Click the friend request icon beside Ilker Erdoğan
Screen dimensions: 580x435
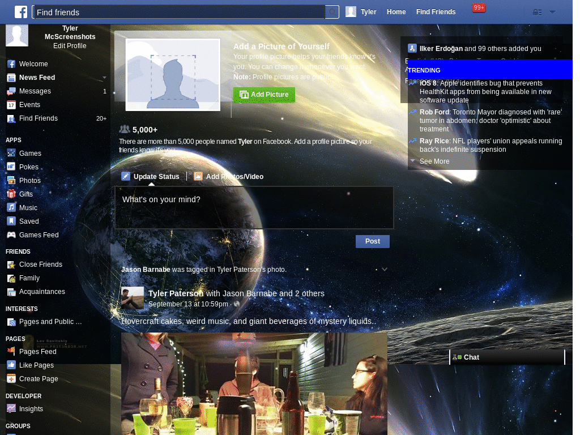412,49
